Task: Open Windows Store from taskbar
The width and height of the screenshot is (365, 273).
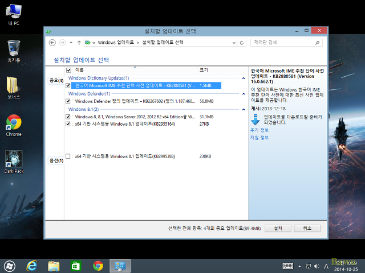Action: (x=76, y=266)
